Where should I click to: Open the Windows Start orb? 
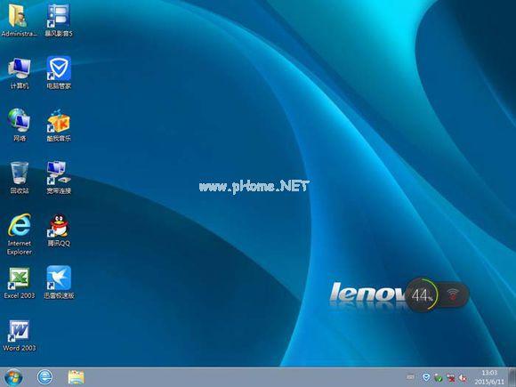[13, 377]
